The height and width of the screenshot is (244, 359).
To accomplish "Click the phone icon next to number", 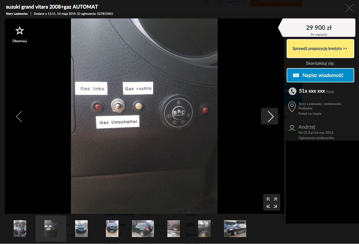I will tap(292, 91).
